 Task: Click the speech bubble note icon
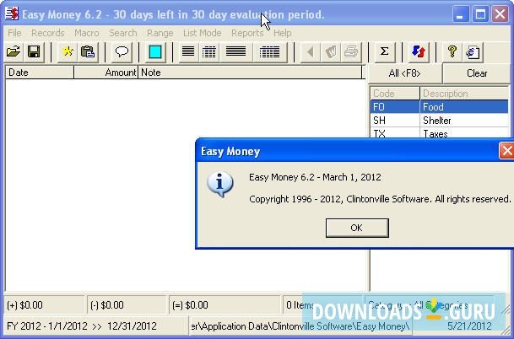click(122, 52)
